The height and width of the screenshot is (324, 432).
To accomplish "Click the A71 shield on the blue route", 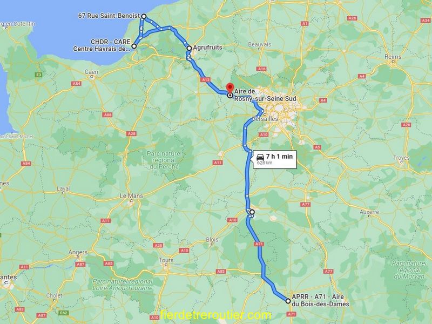I will [259, 244].
